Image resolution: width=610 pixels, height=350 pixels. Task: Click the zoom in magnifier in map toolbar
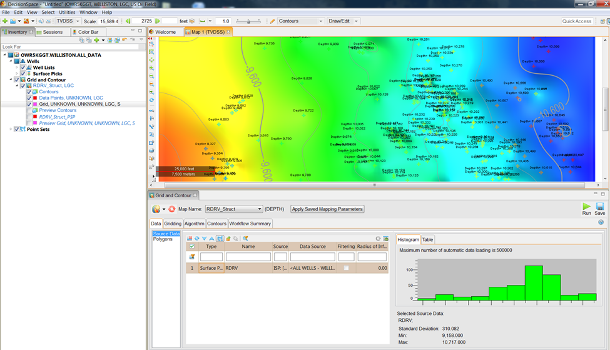click(x=151, y=68)
